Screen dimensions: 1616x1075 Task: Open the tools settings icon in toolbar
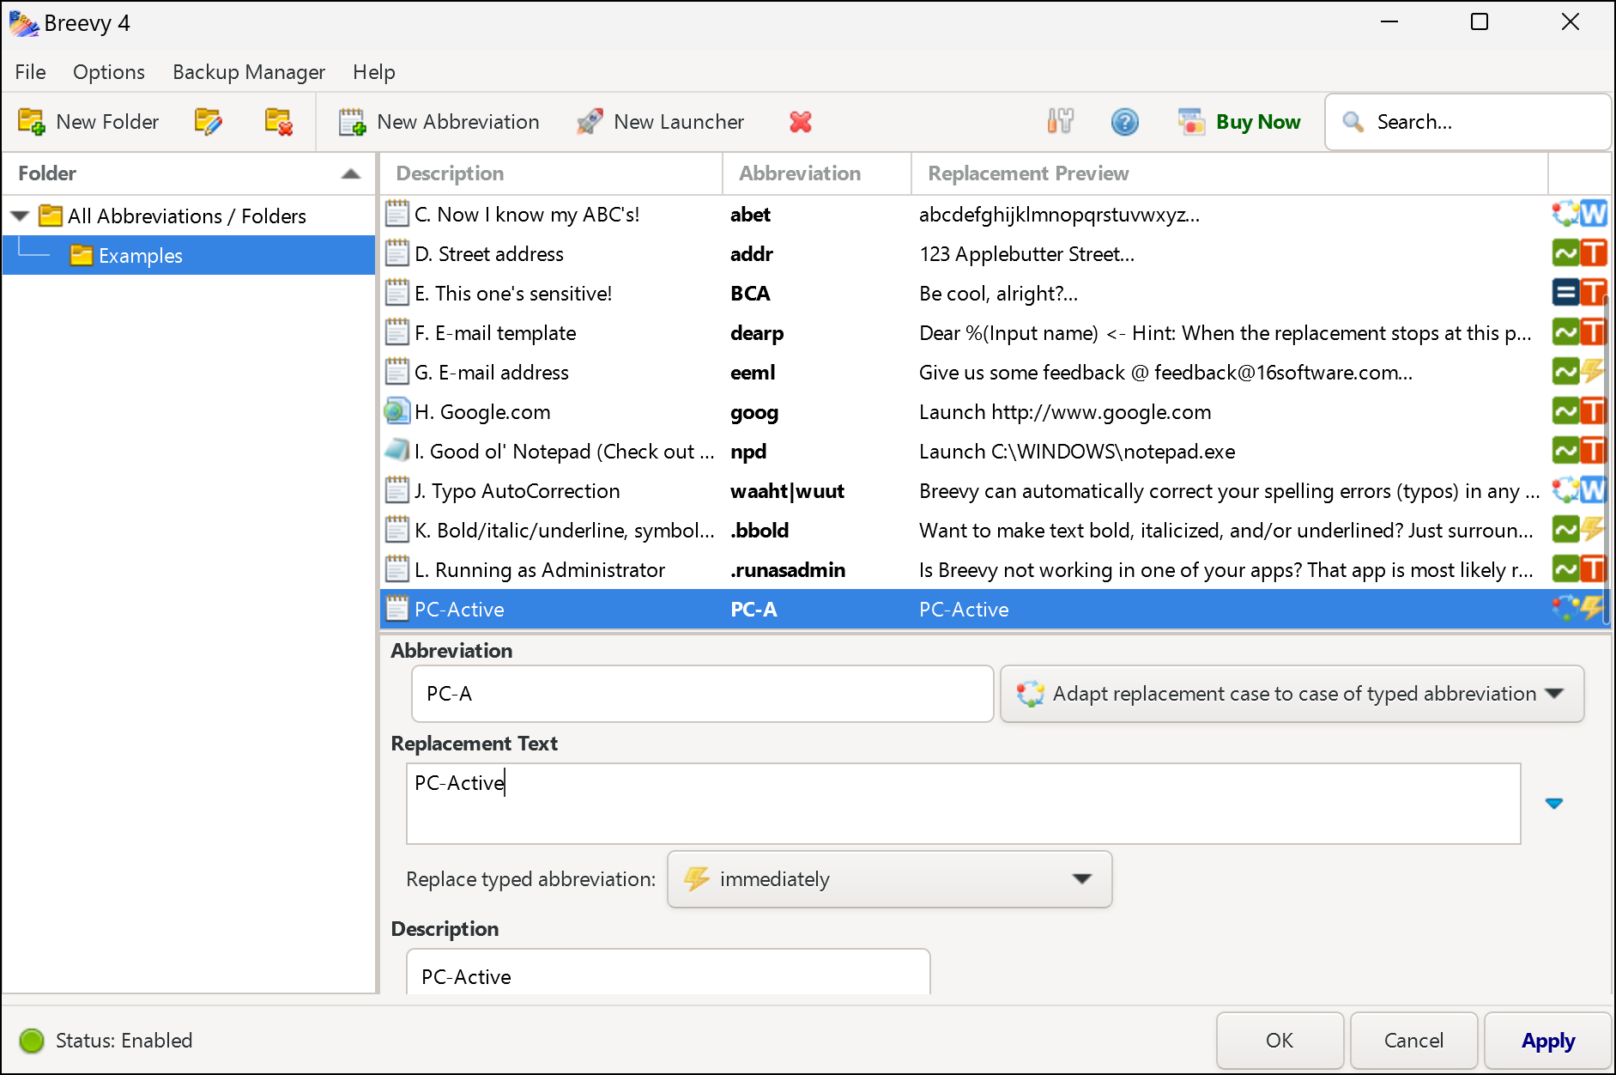tap(1061, 122)
